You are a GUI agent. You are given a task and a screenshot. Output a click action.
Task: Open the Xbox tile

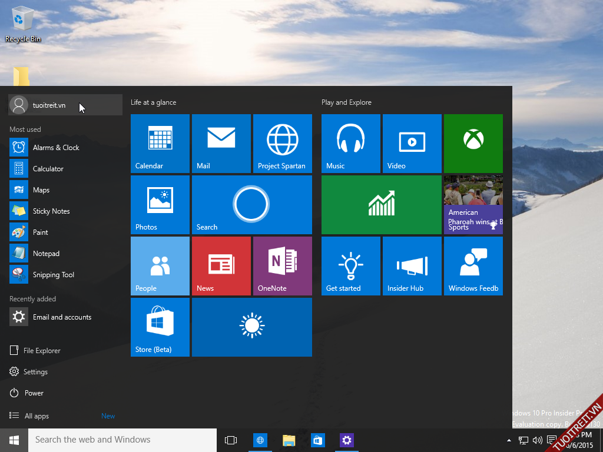pos(473,143)
